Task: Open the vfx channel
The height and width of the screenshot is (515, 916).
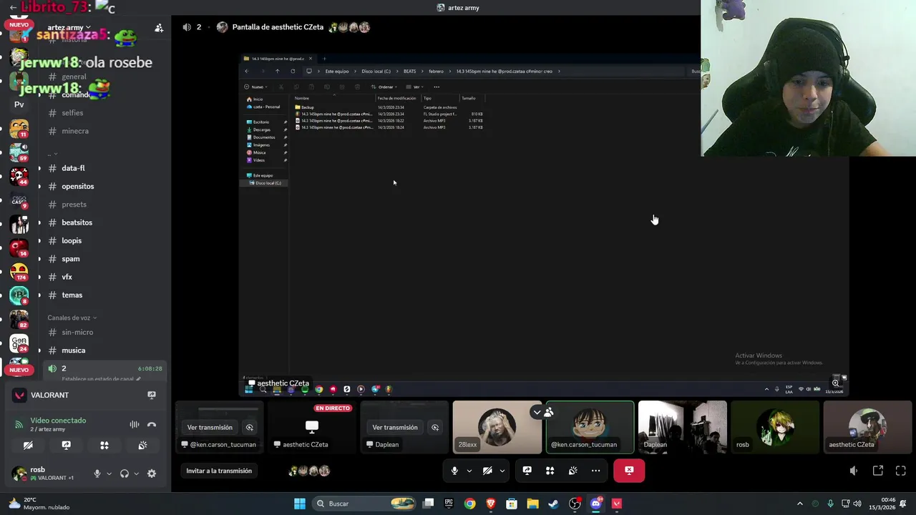Action: point(67,277)
